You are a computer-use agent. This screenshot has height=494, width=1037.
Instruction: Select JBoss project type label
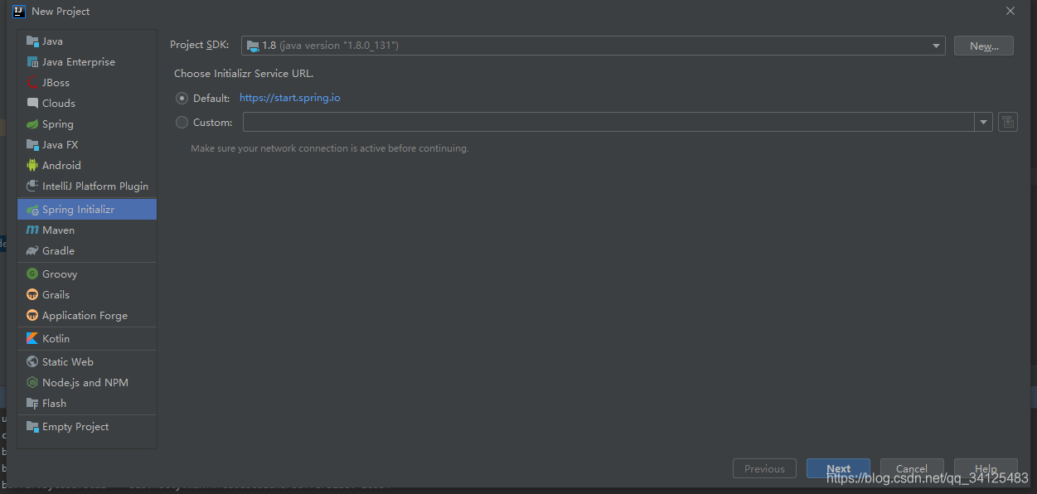[56, 83]
